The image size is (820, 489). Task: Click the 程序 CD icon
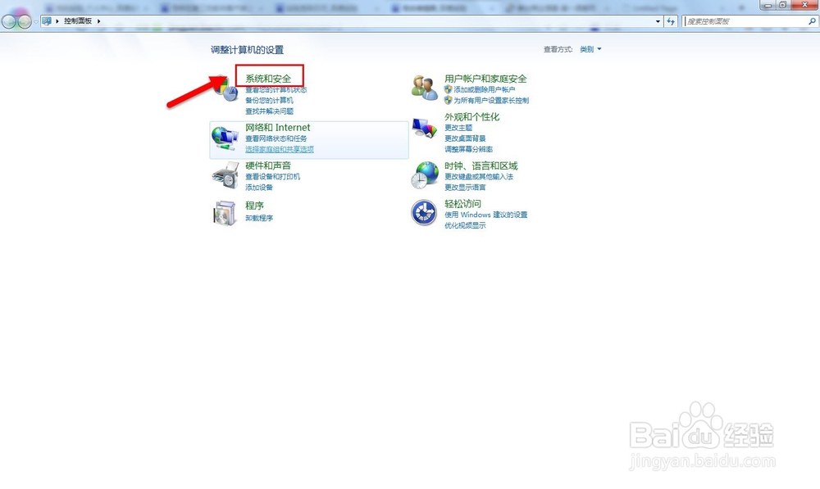click(x=223, y=212)
